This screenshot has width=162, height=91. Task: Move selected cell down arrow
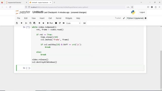(x=43, y=23)
